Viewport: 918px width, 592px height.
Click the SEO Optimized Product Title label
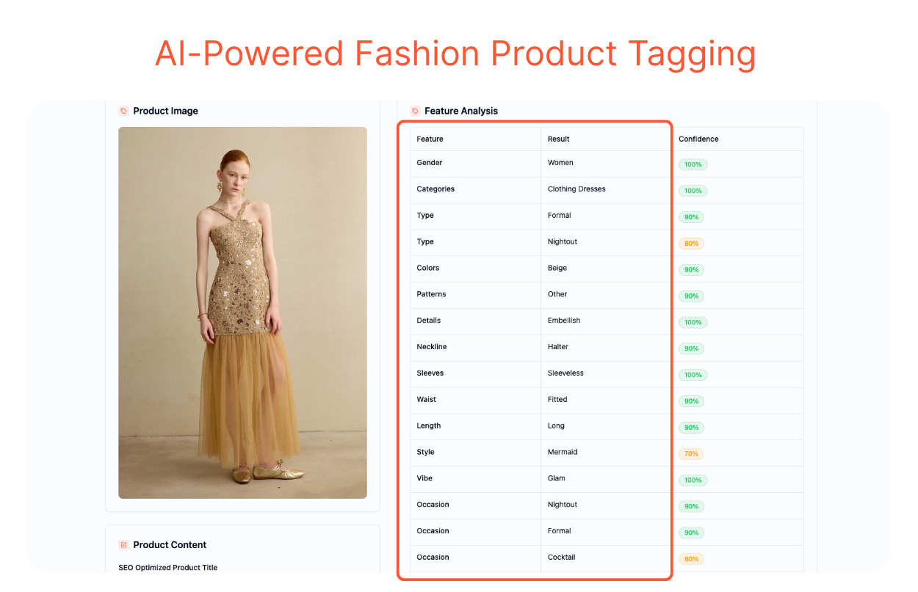point(168,568)
